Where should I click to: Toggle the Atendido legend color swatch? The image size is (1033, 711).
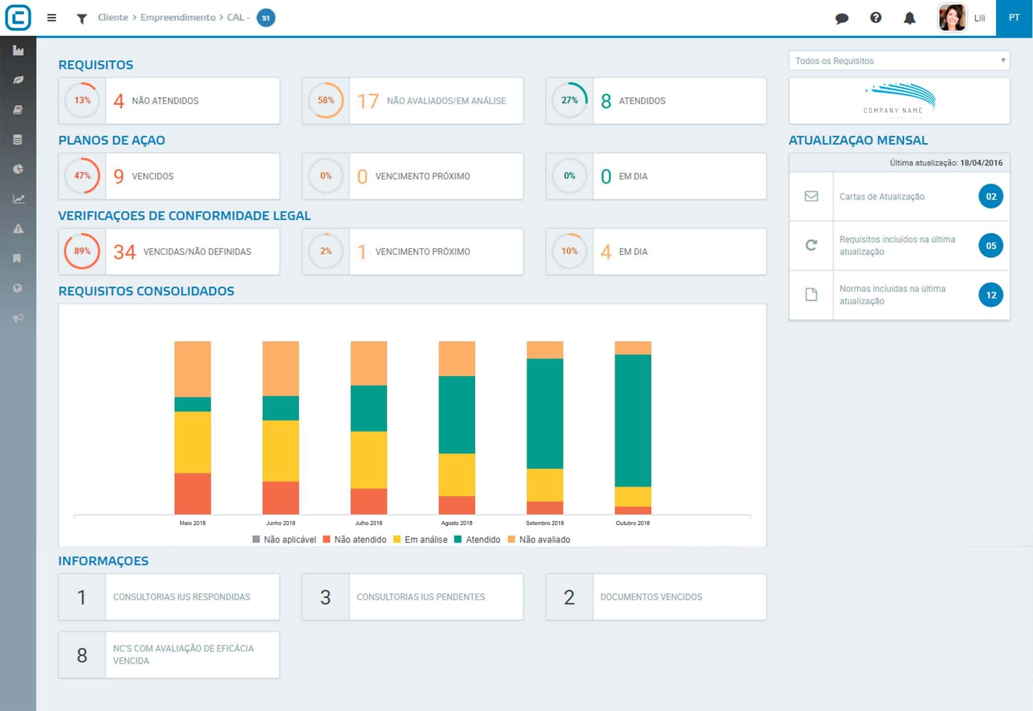458,540
